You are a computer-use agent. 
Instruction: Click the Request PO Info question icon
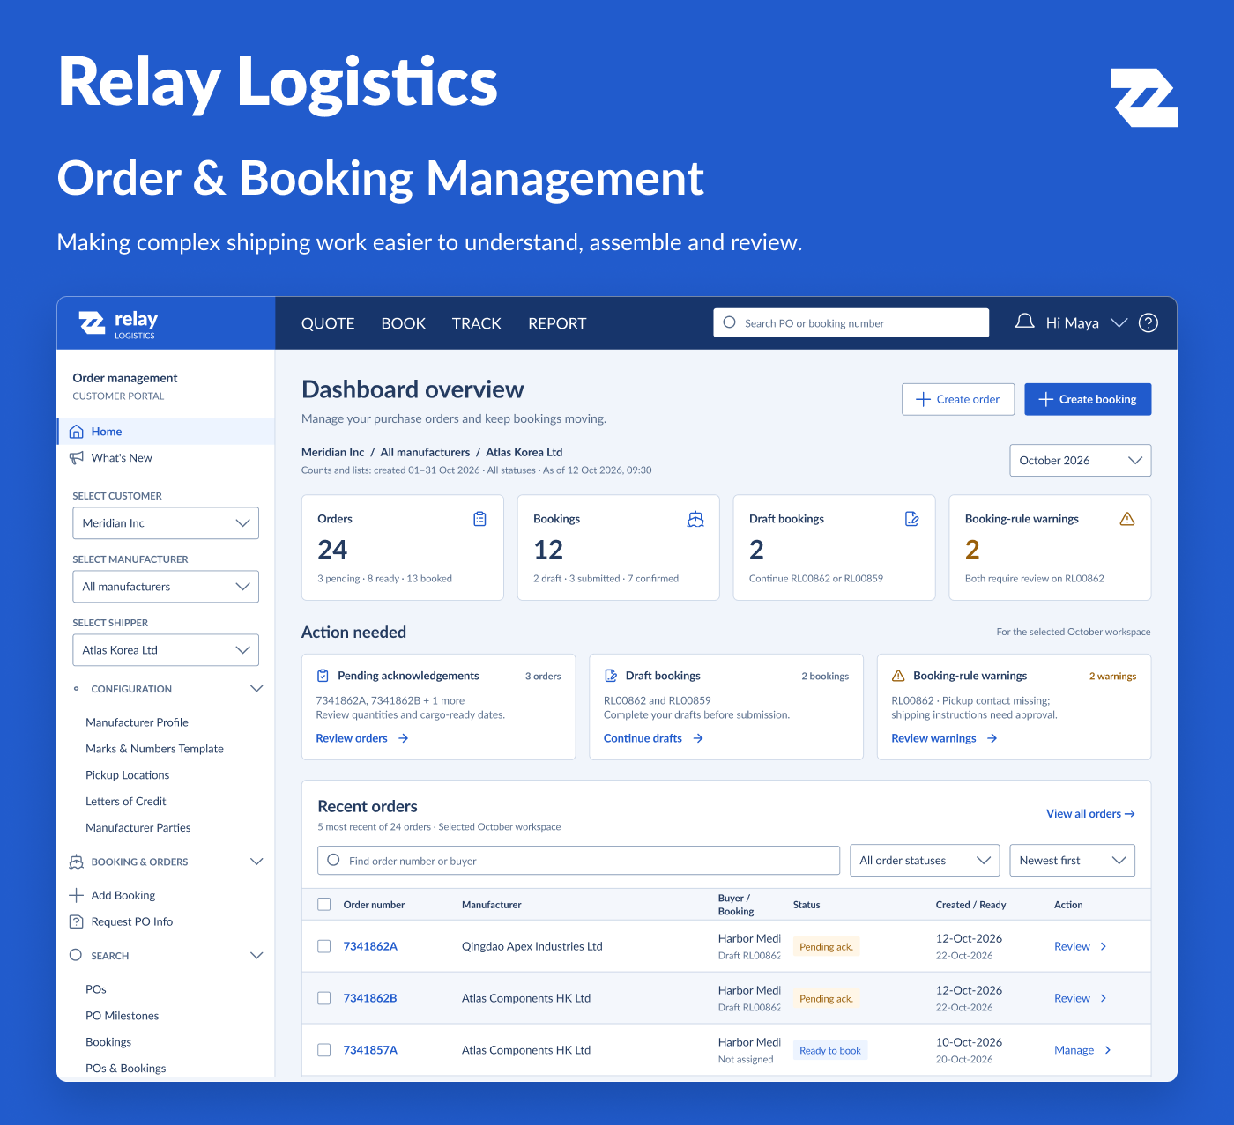77,921
